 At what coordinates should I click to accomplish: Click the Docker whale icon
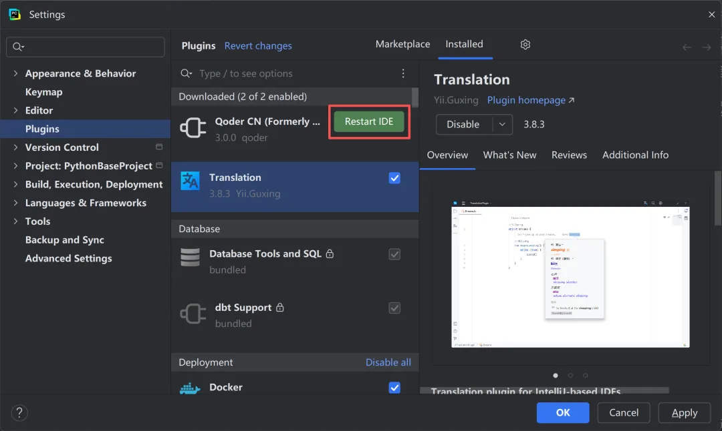(190, 389)
